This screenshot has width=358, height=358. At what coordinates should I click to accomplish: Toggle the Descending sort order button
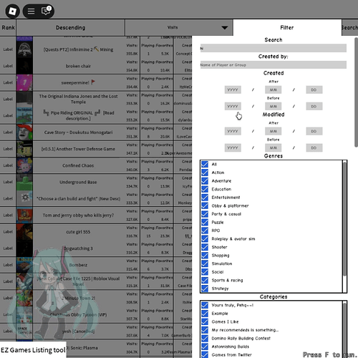tap(70, 28)
